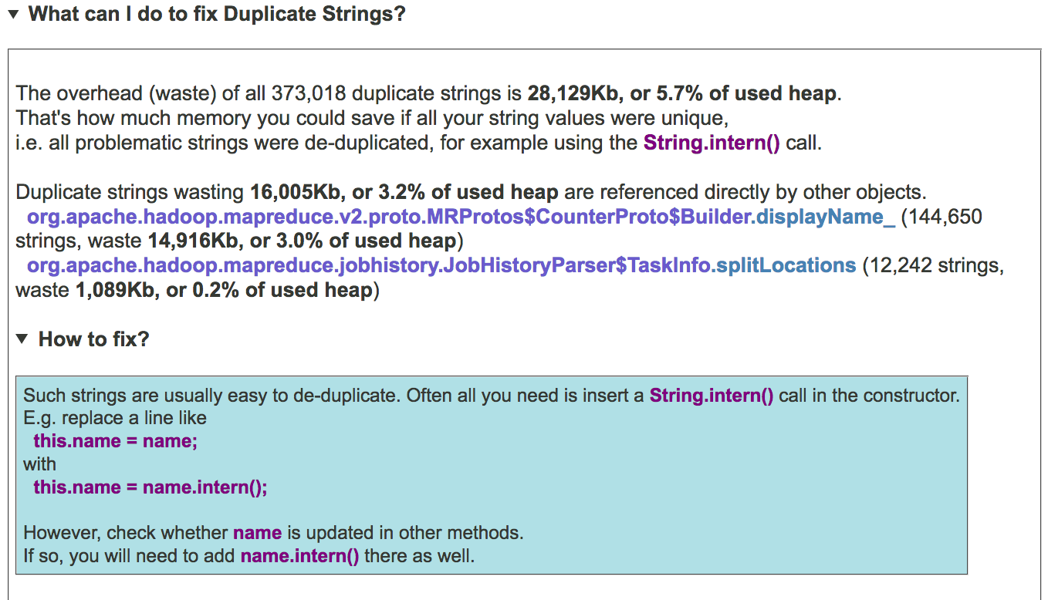The width and height of the screenshot is (1048, 600).
Task: Click String.intern() inside the blue tip box
Action: [712, 396]
